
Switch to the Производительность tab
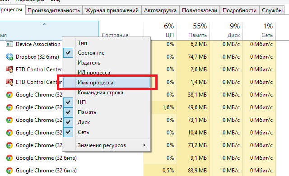click(54, 10)
